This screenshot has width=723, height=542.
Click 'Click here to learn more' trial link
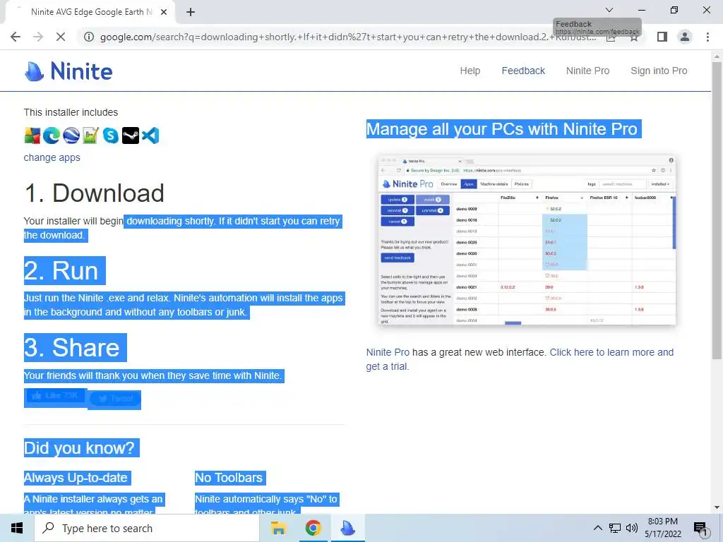tap(520, 359)
